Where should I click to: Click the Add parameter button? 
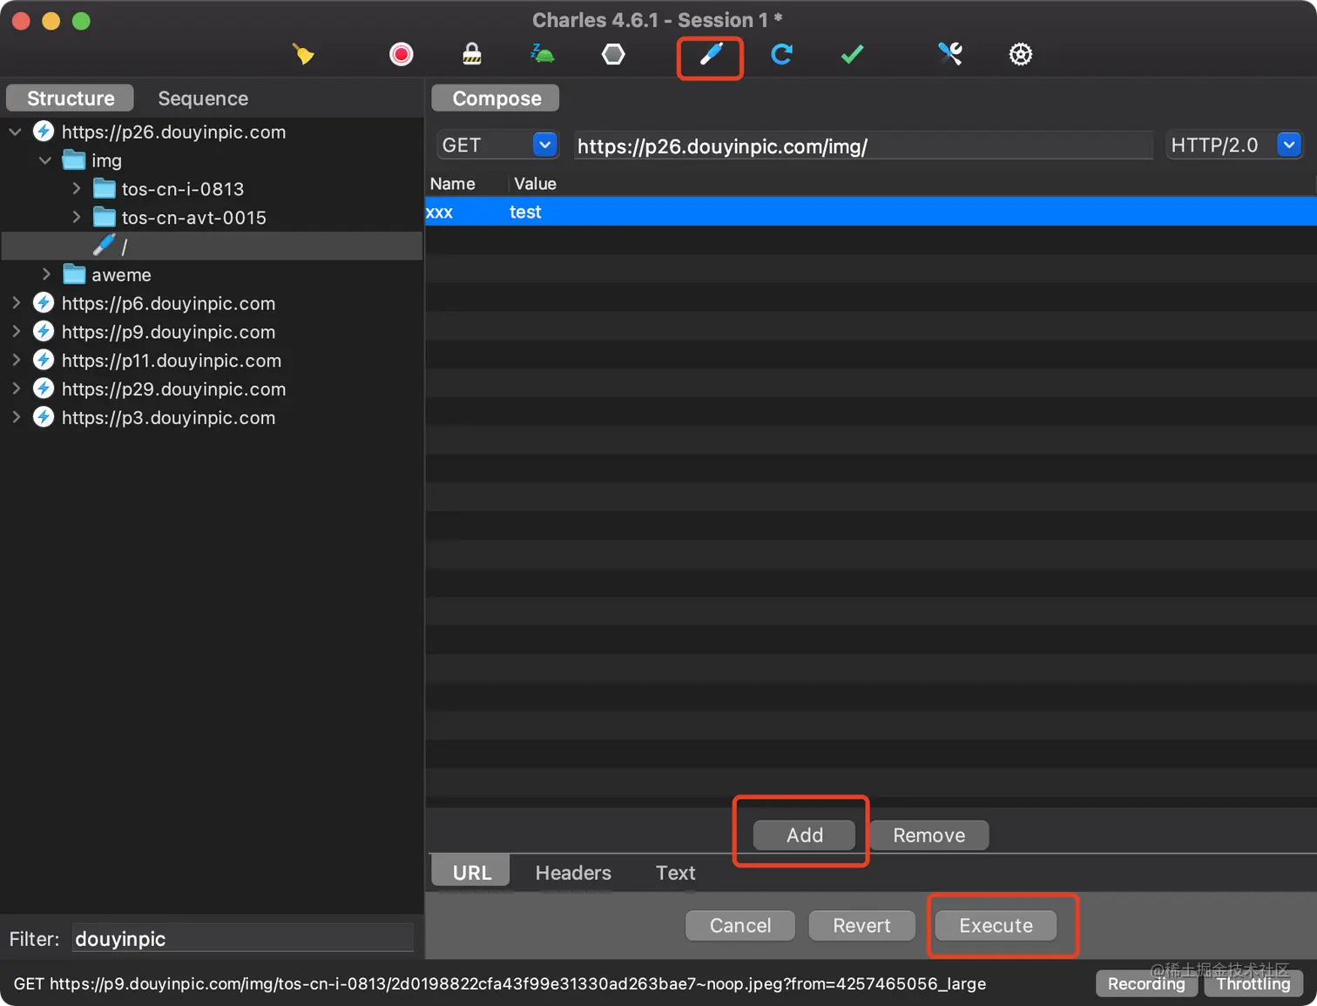(x=804, y=835)
